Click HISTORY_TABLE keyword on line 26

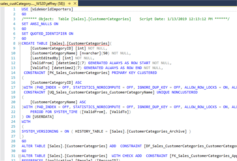pos(89,131)
